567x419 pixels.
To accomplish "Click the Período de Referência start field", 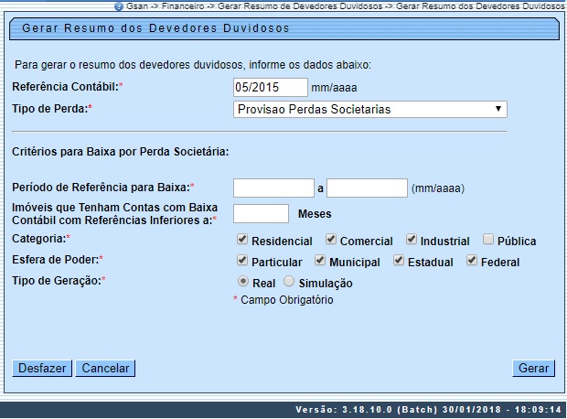I will click(x=273, y=188).
